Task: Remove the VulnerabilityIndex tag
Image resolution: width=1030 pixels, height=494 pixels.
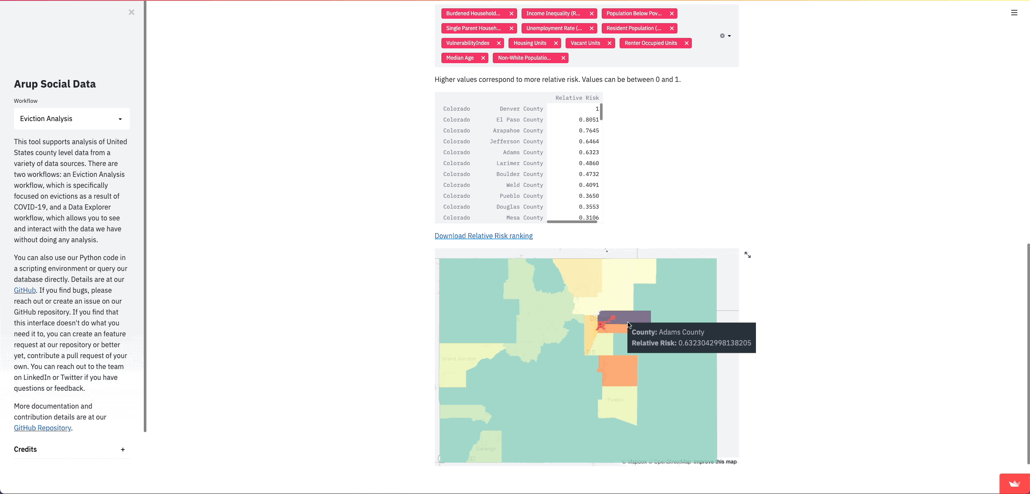Action: click(x=499, y=43)
